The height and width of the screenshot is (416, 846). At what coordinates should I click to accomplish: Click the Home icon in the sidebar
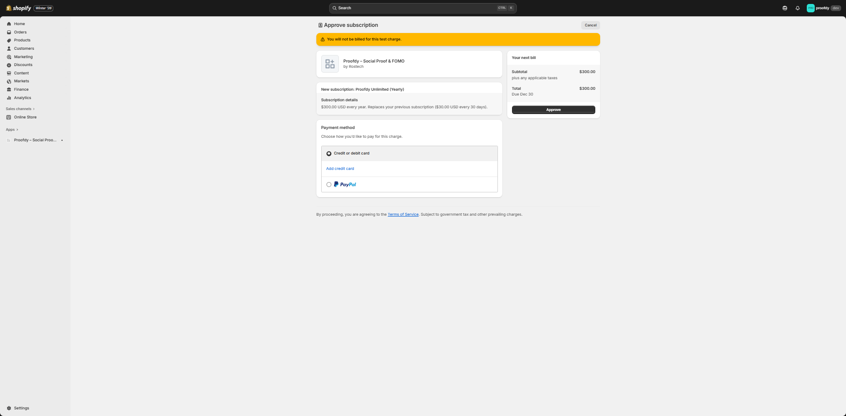(9, 24)
